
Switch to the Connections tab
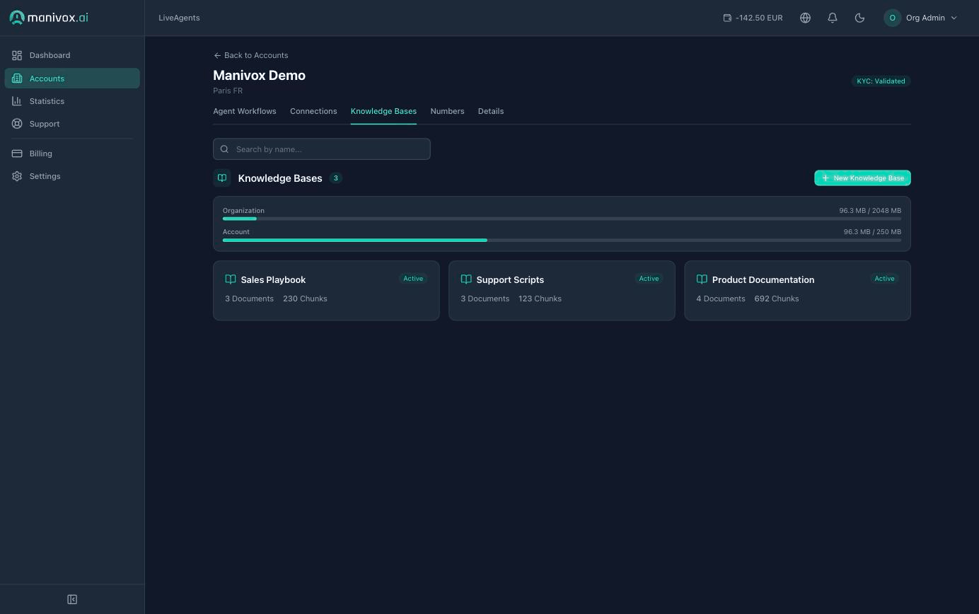pos(313,111)
